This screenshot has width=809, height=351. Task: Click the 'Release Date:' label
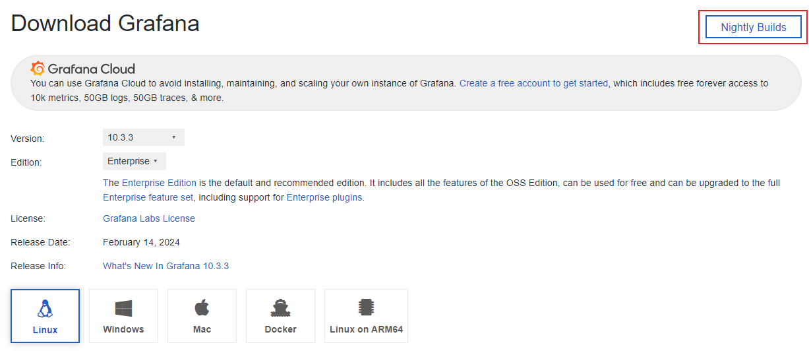click(x=40, y=242)
